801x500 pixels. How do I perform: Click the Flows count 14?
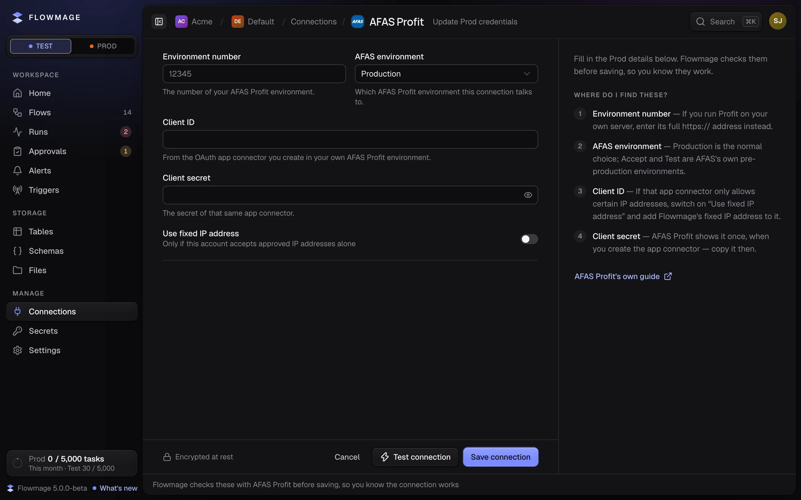pyautogui.click(x=127, y=112)
